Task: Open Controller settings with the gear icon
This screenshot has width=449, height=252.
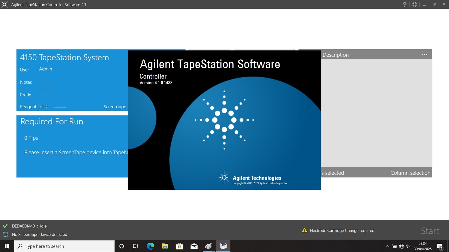Action: coord(414,4)
